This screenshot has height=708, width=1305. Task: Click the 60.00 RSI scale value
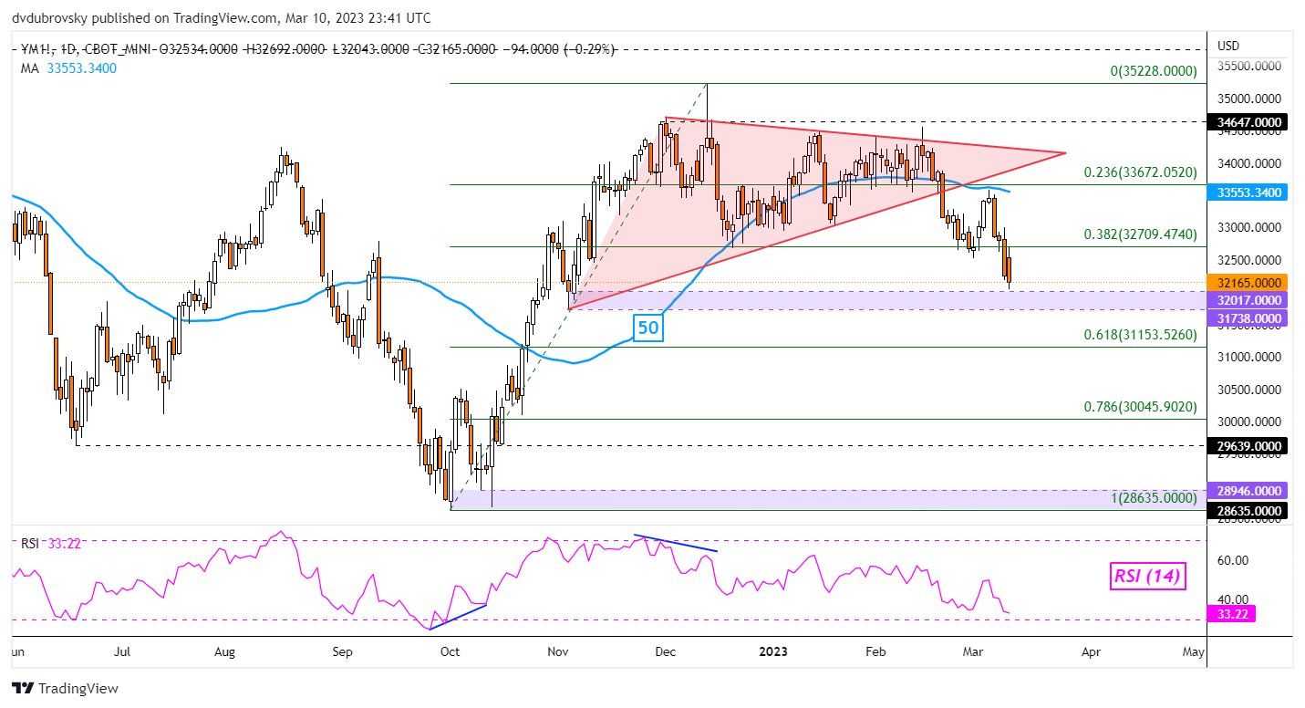(1234, 560)
